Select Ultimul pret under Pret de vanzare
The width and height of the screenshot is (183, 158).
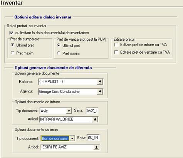(x=59, y=45)
